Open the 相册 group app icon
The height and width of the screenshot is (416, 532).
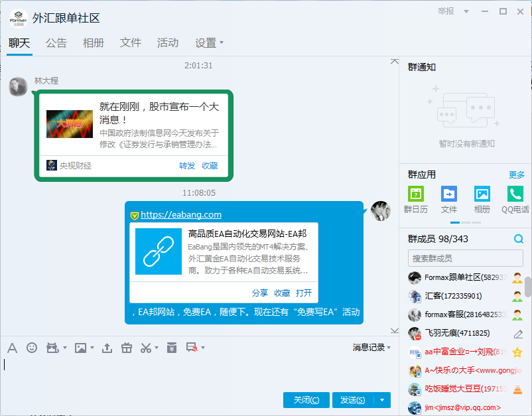pyautogui.click(x=482, y=194)
